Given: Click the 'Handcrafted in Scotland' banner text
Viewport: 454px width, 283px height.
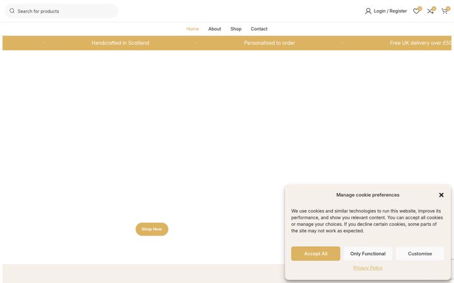Looking at the screenshot, I should tap(120, 43).
